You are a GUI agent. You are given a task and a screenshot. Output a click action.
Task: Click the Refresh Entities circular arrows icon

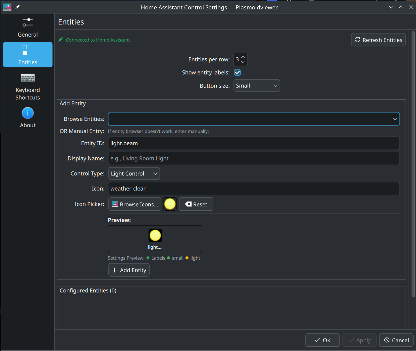(357, 40)
